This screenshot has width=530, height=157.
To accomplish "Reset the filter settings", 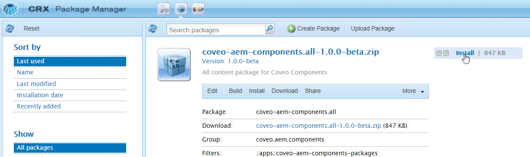I will tap(32, 29).
